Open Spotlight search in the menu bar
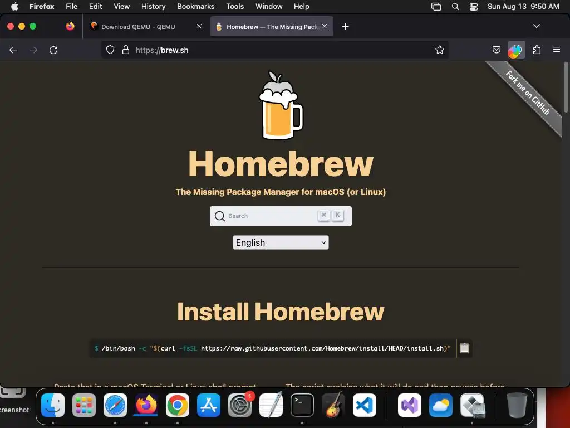570x428 pixels. tap(455, 7)
